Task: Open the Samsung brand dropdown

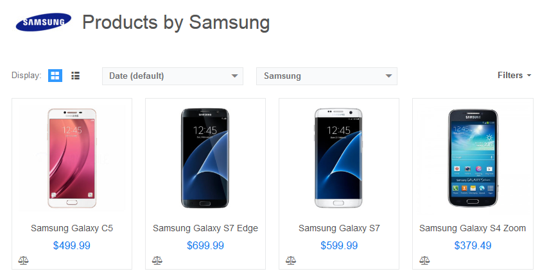Action: (326, 76)
